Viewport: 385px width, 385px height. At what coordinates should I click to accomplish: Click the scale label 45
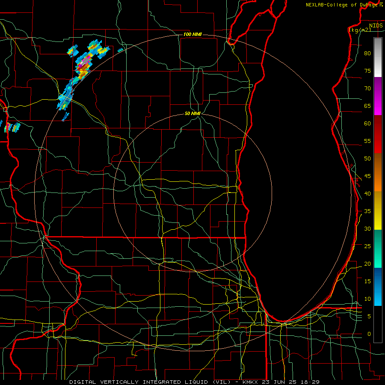367,176
